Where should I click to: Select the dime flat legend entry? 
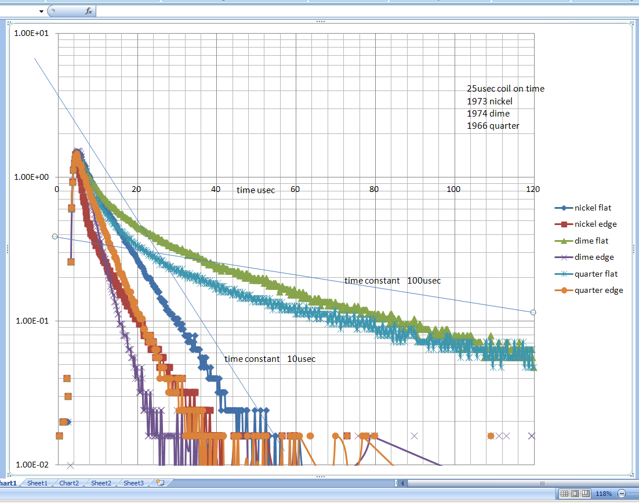click(582, 241)
